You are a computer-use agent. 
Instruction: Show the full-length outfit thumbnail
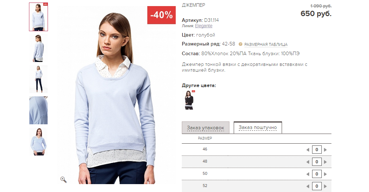pos(38,79)
